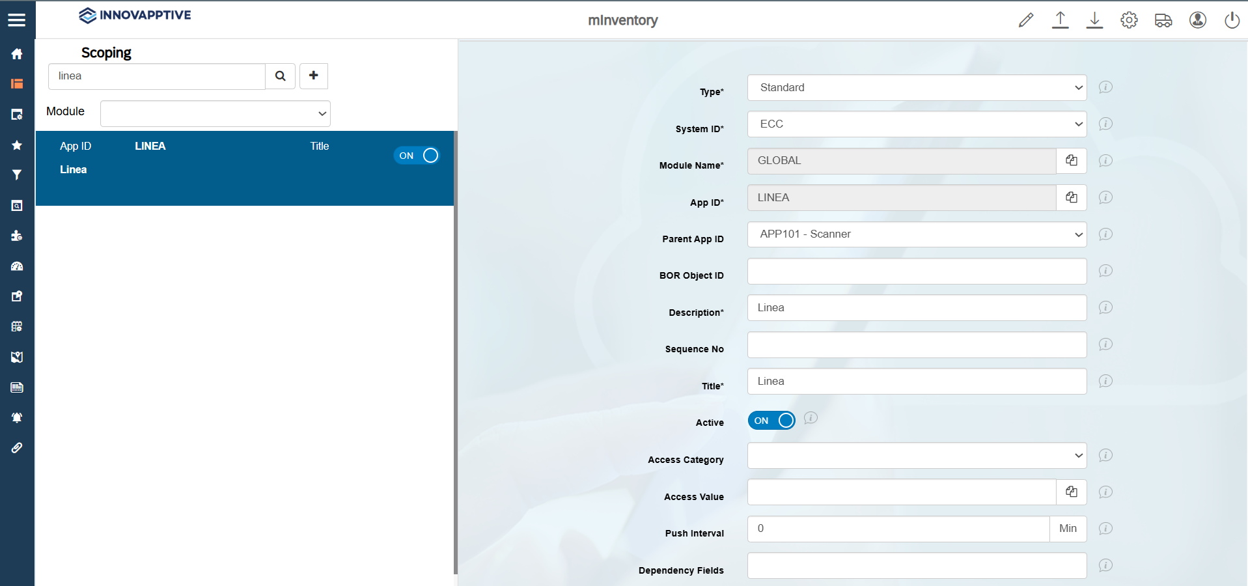Click the pencil edit icon in header
The height and width of the screenshot is (586, 1248).
pyautogui.click(x=1025, y=20)
